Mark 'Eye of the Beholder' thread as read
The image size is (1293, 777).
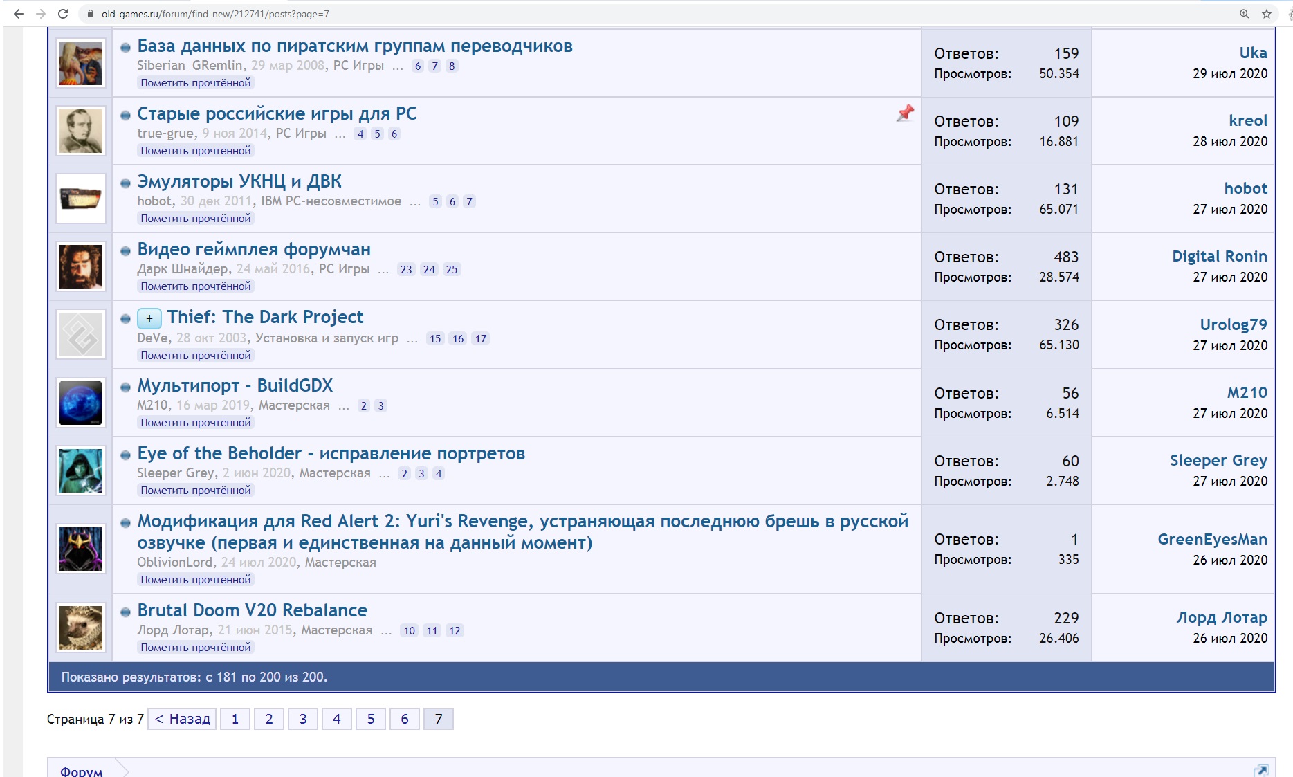[196, 491]
